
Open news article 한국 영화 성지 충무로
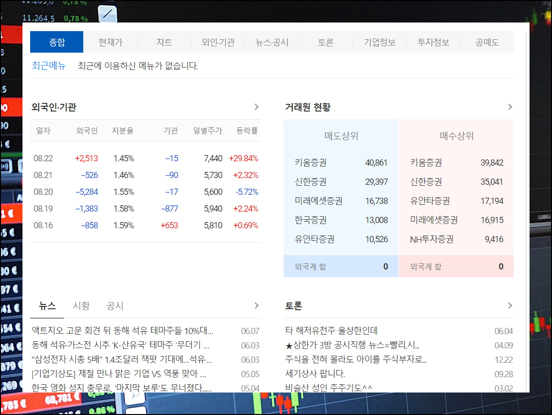122,388
